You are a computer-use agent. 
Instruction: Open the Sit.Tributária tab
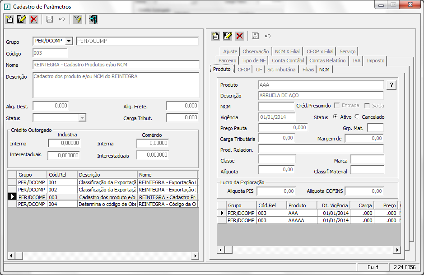(x=281, y=70)
